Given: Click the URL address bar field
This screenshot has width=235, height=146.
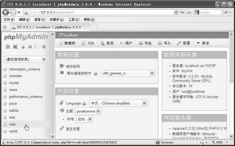Looking at the screenshot, I should (x=99, y=12).
